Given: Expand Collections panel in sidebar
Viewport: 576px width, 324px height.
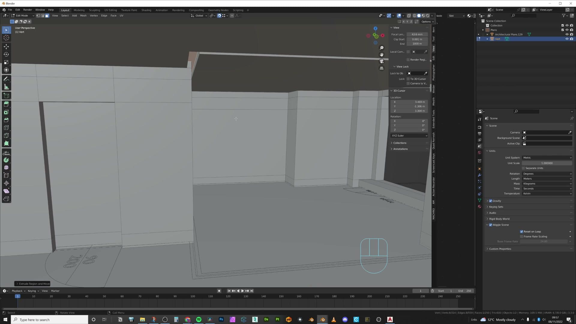Looking at the screenshot, I should (400, 143).
